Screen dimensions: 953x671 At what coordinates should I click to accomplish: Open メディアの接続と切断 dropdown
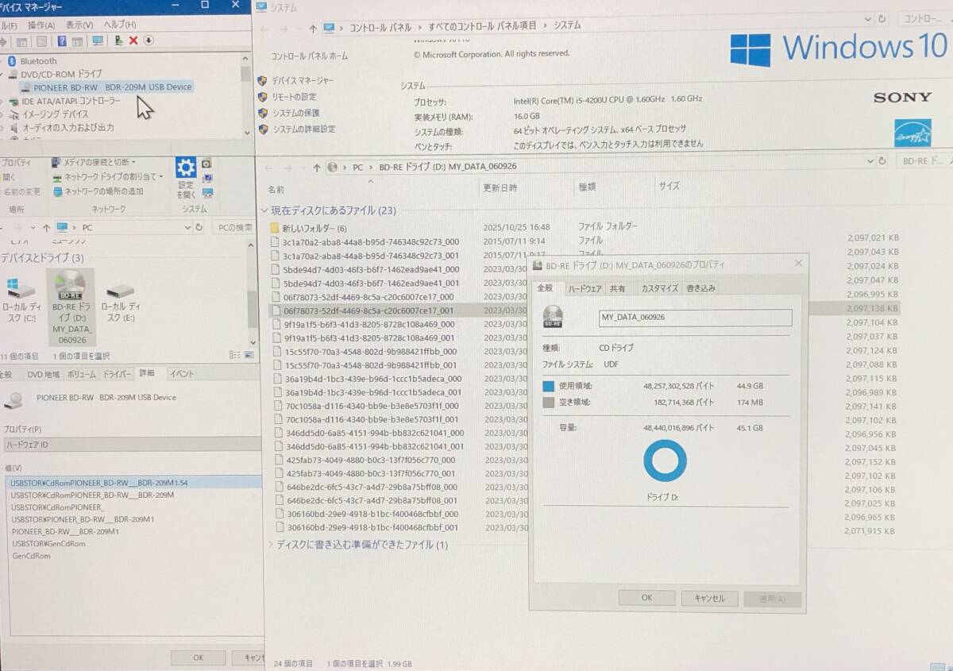point(94,163)
